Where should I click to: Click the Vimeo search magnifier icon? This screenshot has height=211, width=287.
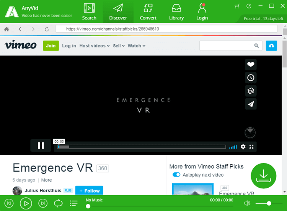pos(256,46)
